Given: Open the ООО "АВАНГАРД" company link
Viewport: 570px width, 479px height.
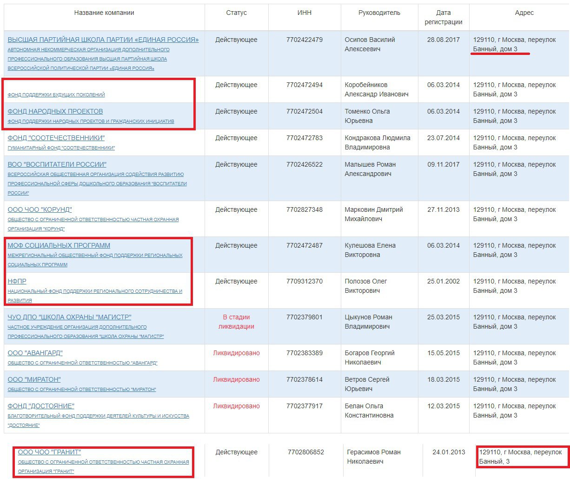Looking at the screenshot, I should 35,353.
